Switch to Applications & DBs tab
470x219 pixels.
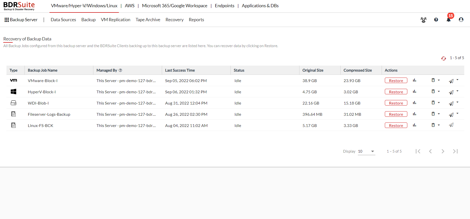(260, 6)
